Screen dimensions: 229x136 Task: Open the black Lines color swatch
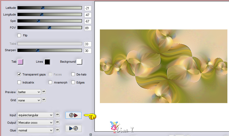(47, 62)
